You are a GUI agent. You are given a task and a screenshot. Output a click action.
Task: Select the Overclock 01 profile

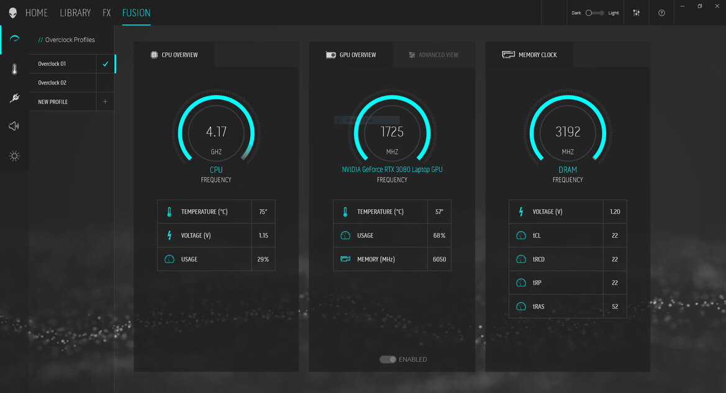[62, 64]
